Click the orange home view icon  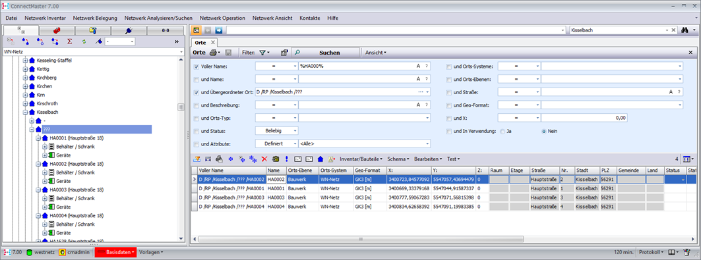click(197, 30)
